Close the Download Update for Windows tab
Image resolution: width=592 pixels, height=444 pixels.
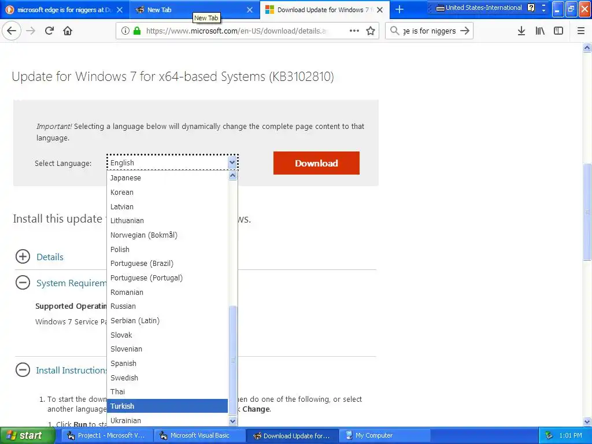click(380, 10)
